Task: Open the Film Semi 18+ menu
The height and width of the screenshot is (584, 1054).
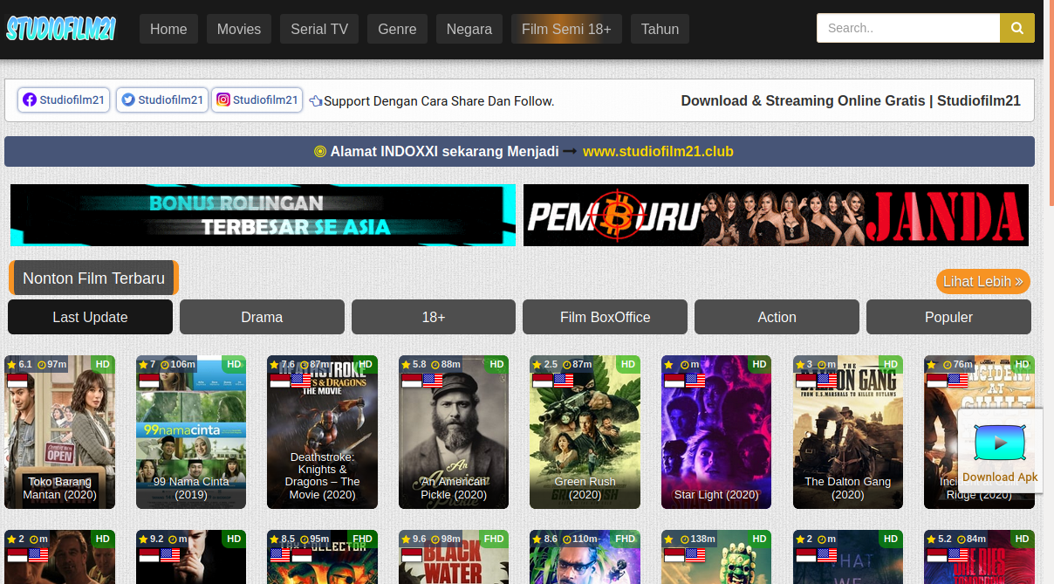Action: coord(566,29)
